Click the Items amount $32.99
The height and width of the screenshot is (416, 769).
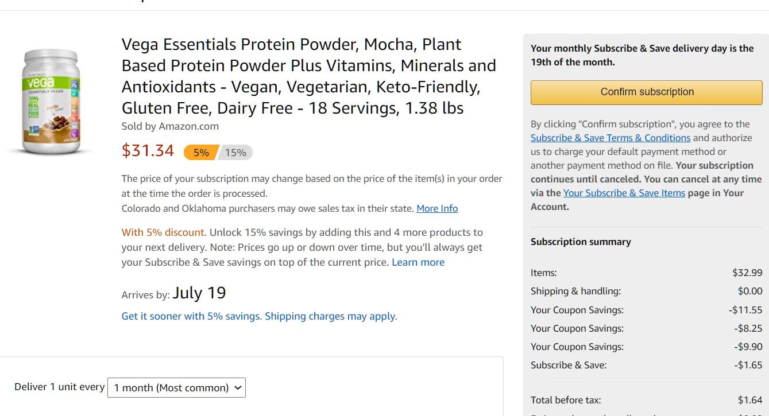click(747, 273)
